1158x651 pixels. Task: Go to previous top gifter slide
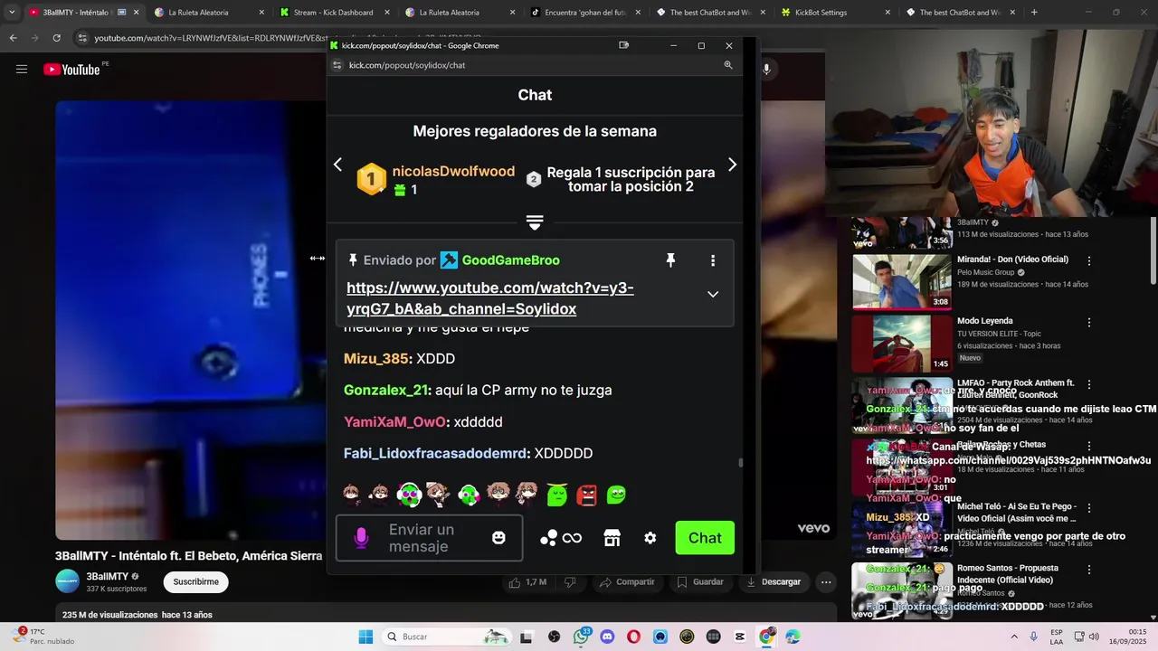click(x=337, y=165)
